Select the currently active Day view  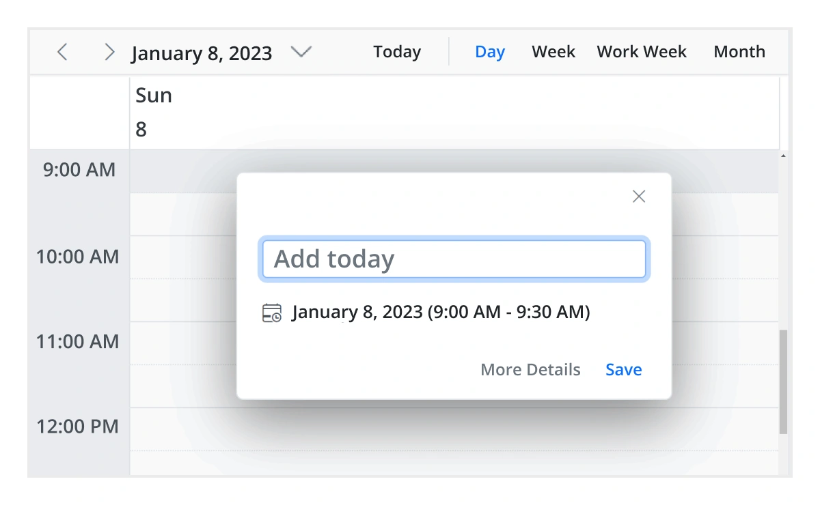pos(490,51)
